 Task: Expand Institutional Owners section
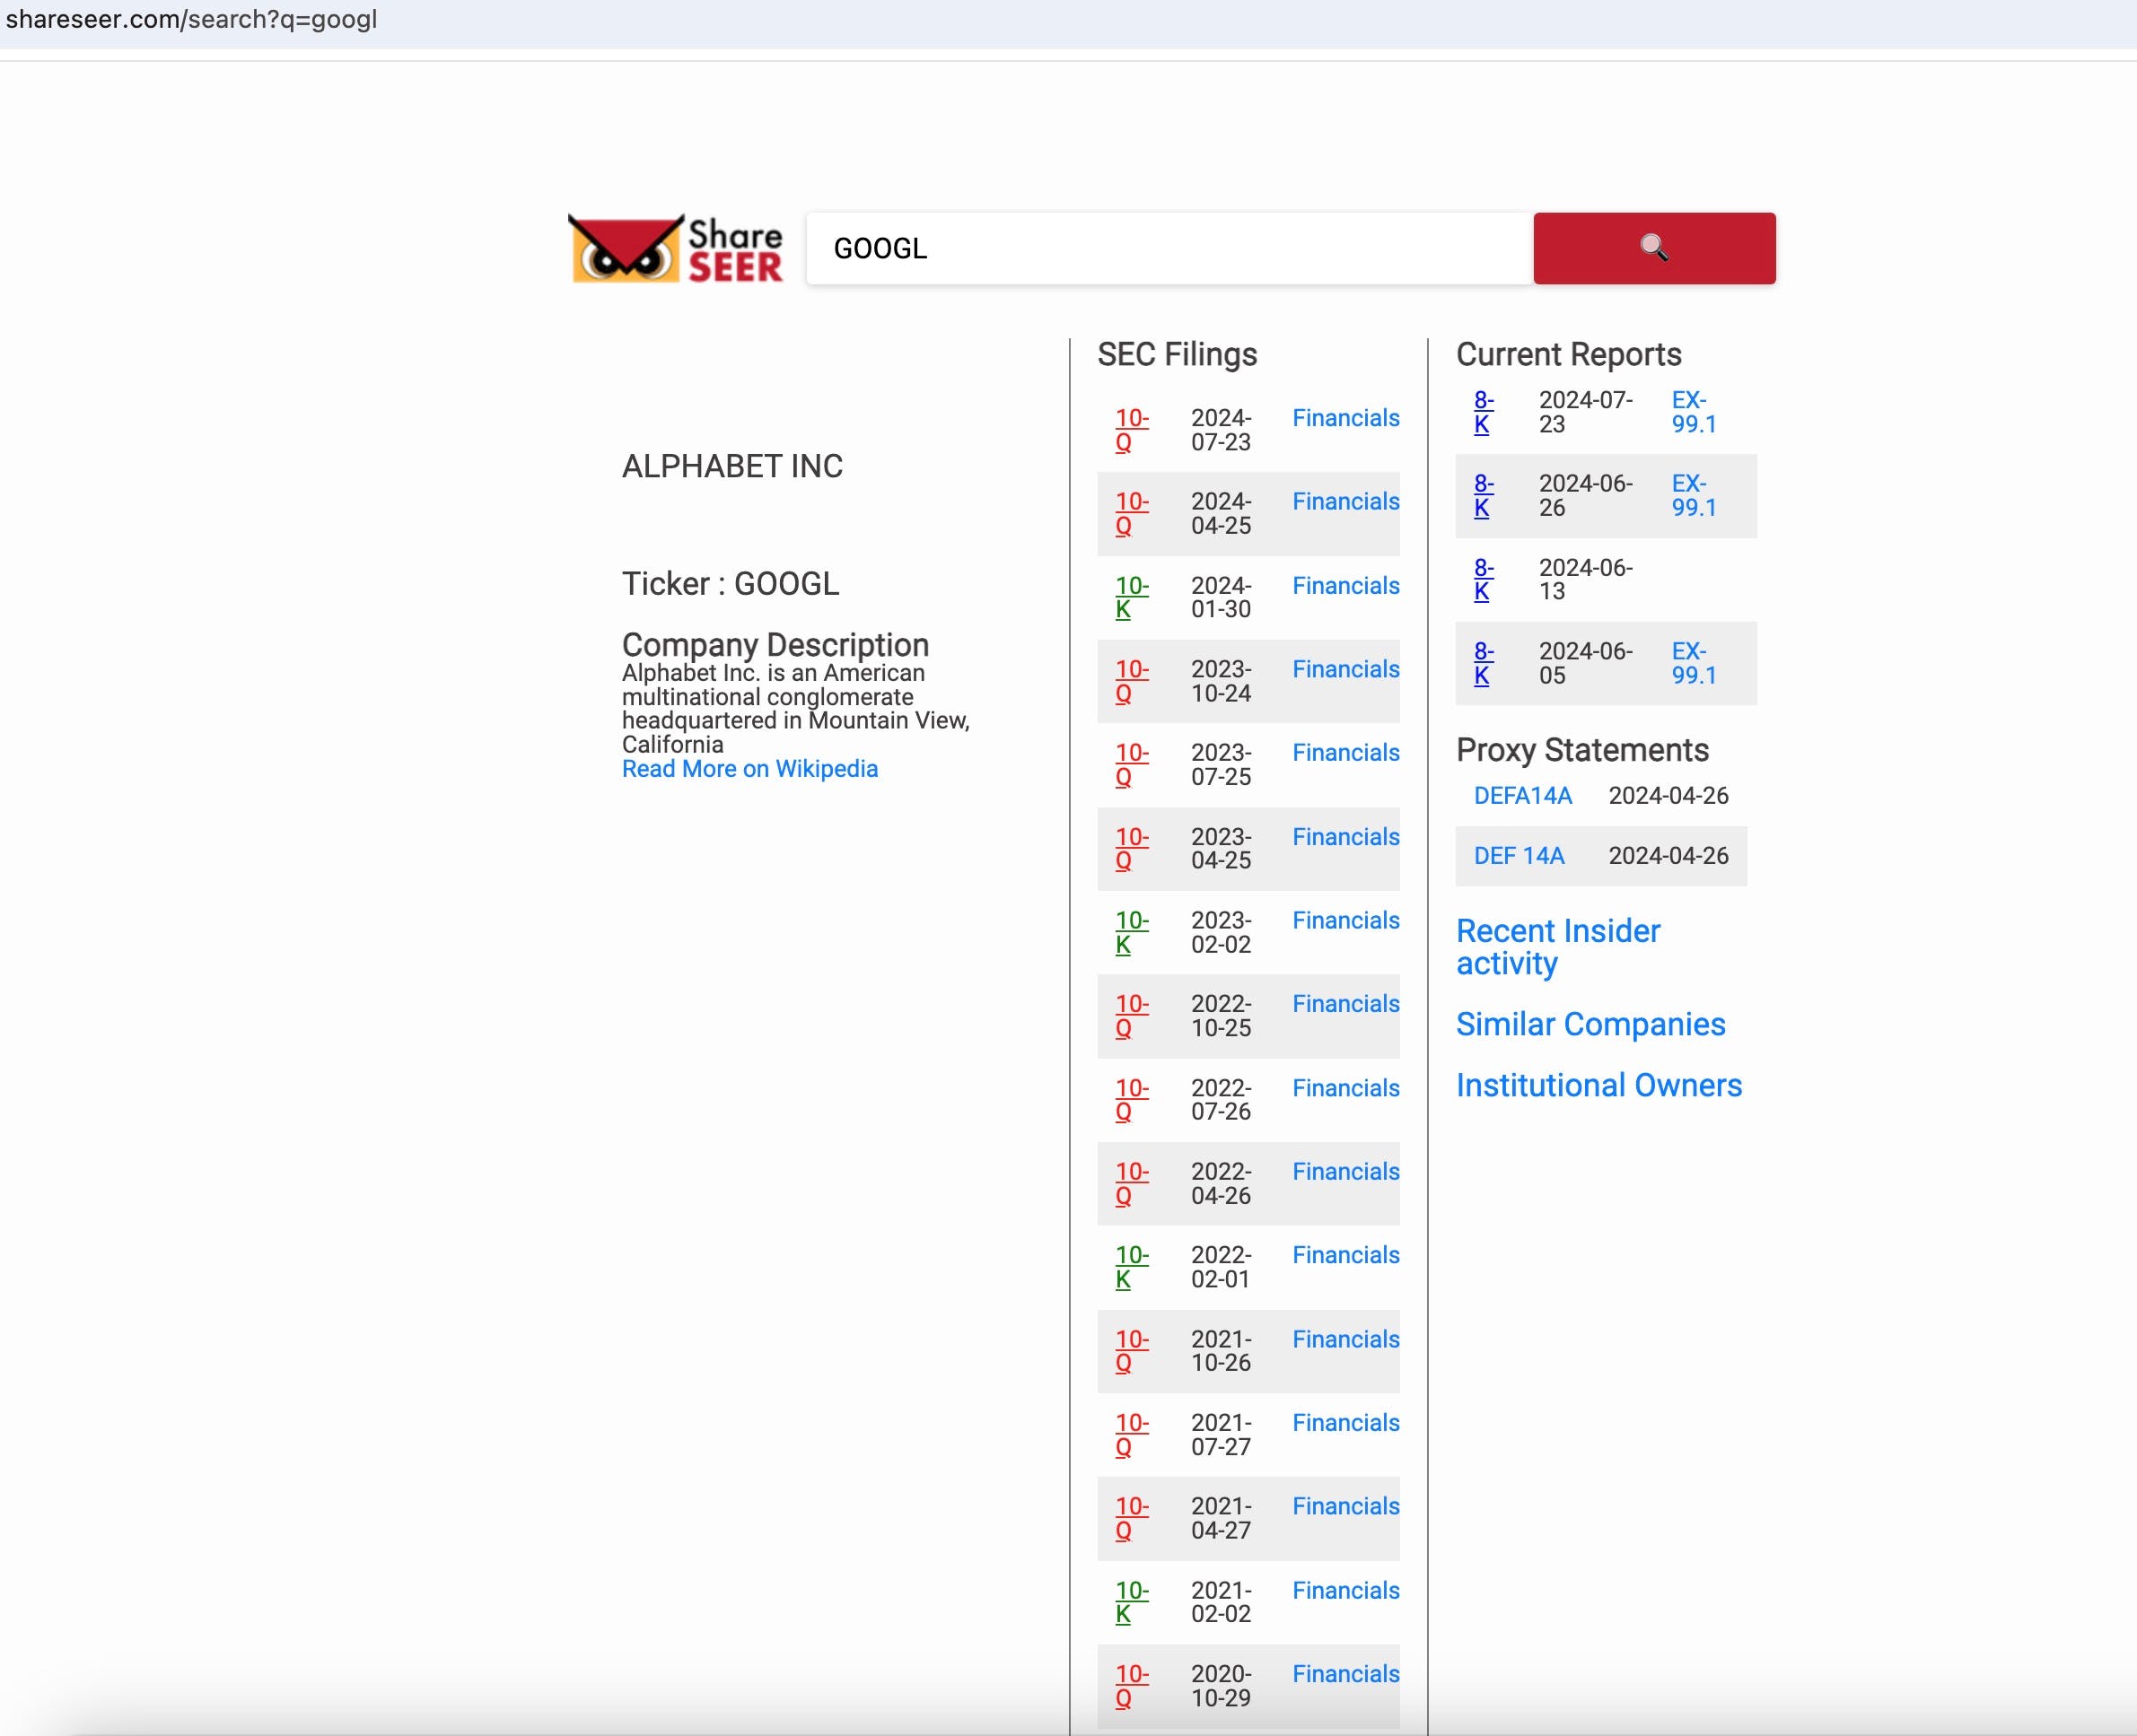point(1598,1084)
